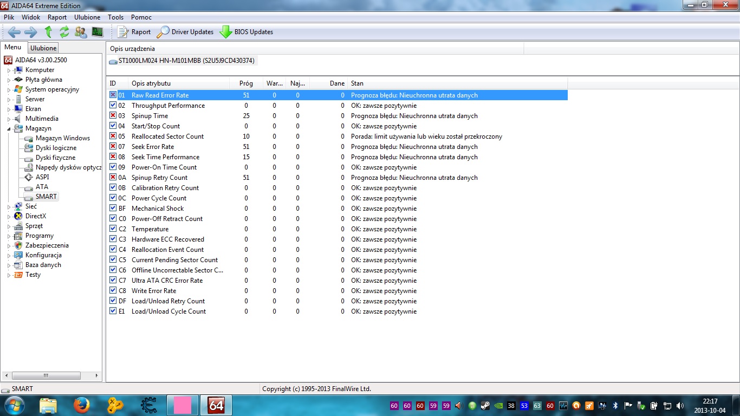Toggle checkbox for Seek Error Rate
The image size is (740, 416).
tap(113, 146)
